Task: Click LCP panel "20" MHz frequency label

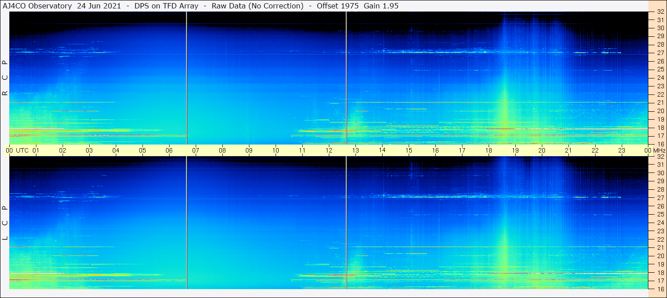Action: click(x=660, y=256)
